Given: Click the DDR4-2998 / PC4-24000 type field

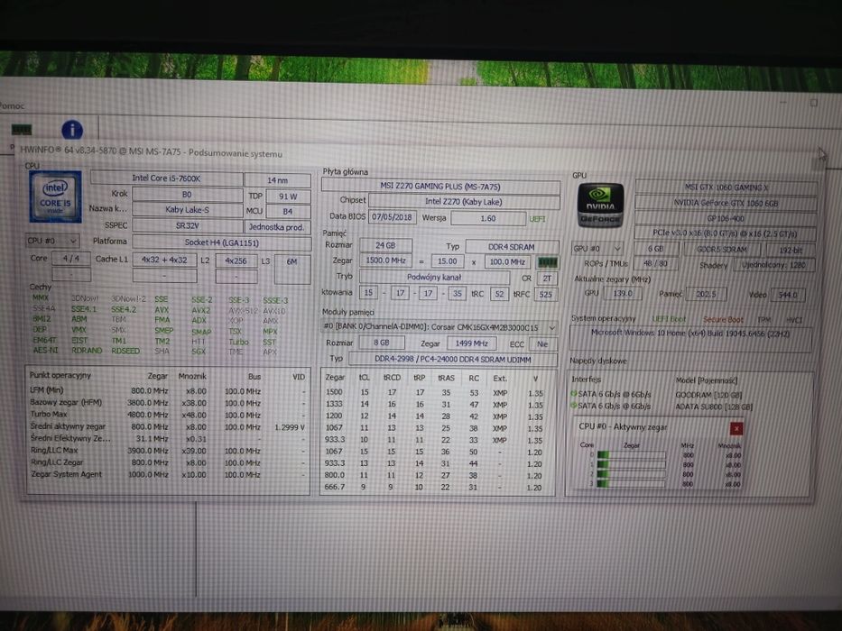Looking at the screenshot, I should point(453,360).
